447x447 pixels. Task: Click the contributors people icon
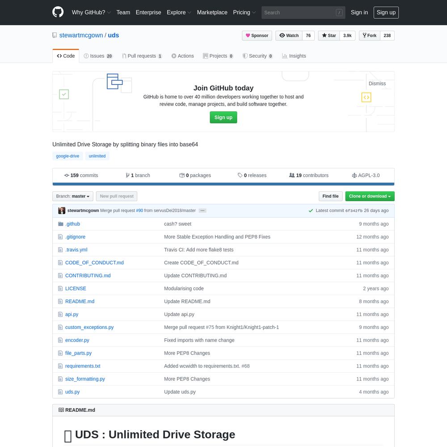(291, 175)
